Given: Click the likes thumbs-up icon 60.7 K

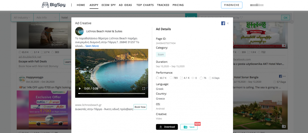Looking at the screenshot, I should pyautogui.click(x=157, y=78).
